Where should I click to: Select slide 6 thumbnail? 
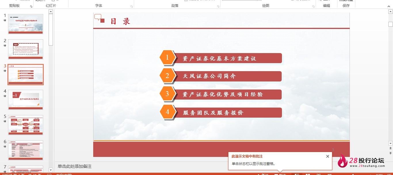point(26,150)
